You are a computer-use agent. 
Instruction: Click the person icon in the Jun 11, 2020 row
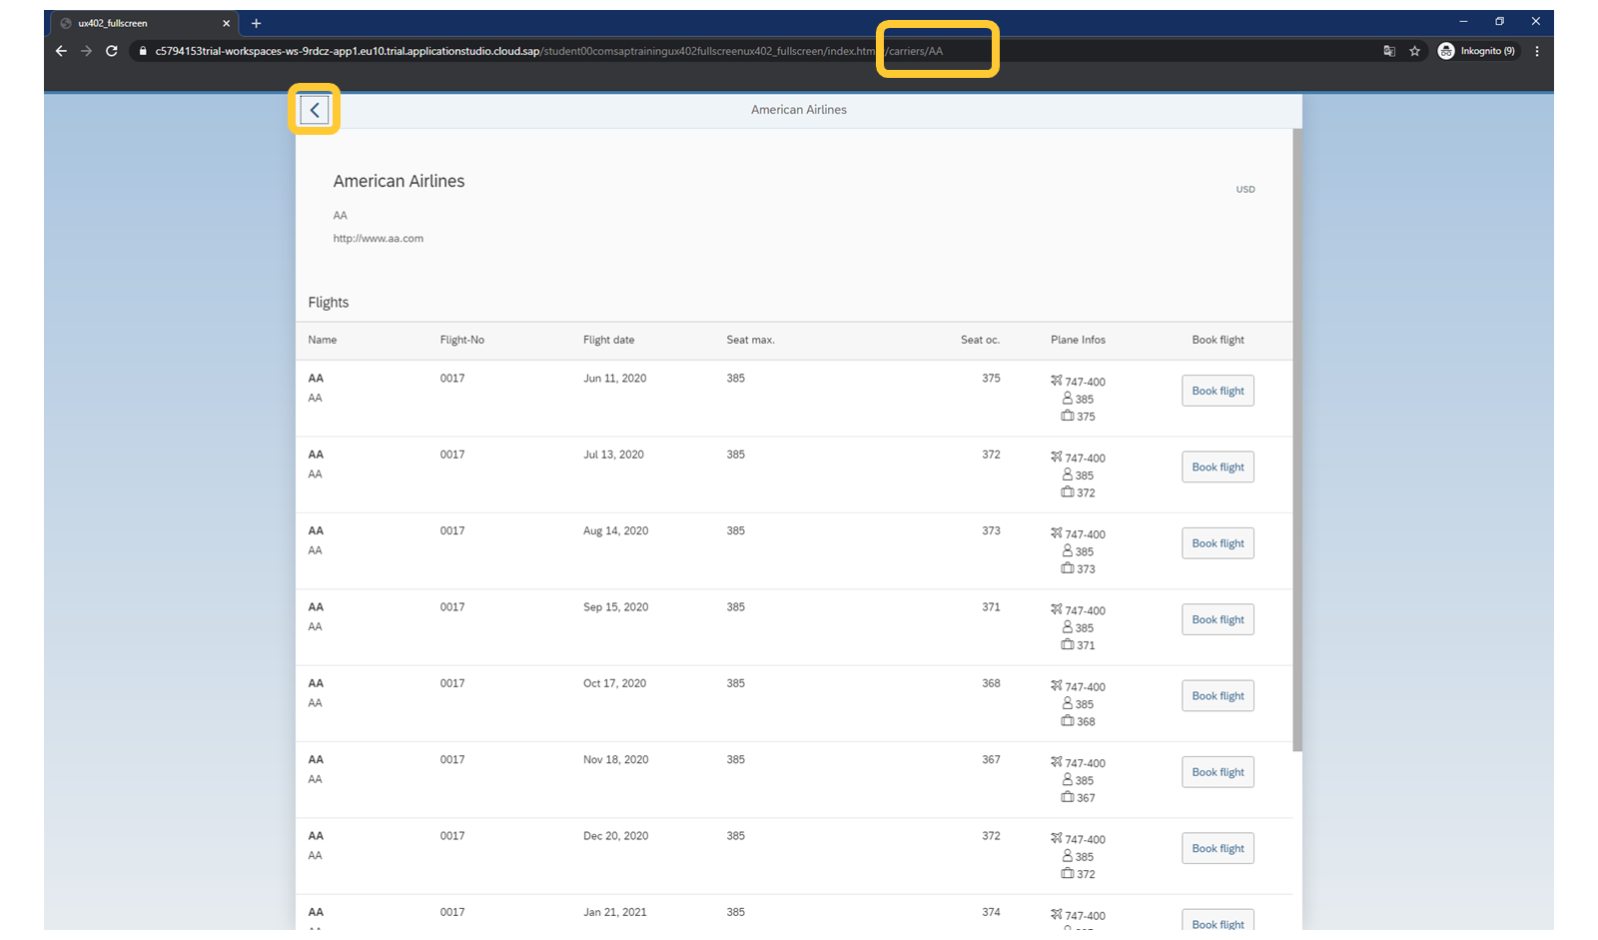coord(1068,398)
